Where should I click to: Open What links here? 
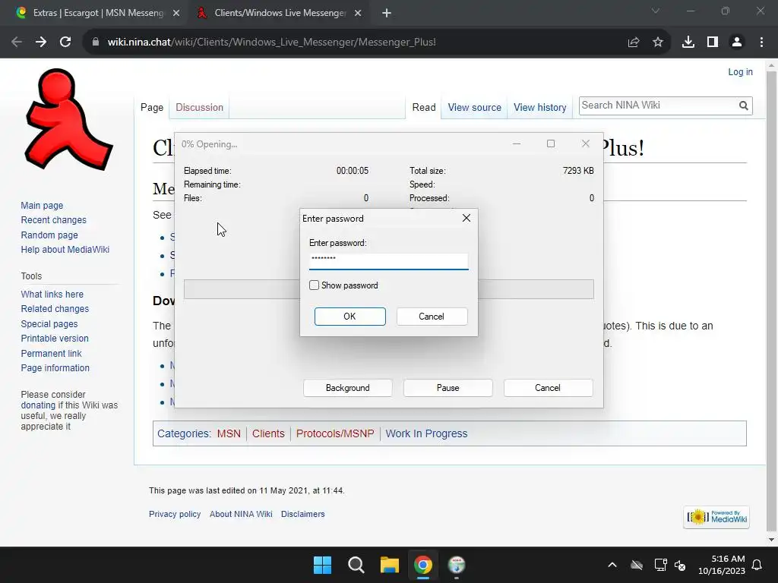[x=52, y=295]
